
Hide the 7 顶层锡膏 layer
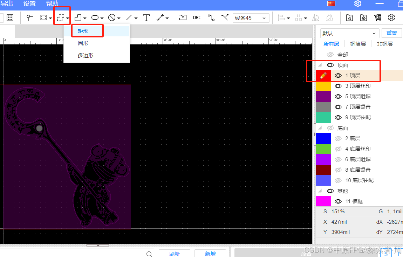(338, 107)
